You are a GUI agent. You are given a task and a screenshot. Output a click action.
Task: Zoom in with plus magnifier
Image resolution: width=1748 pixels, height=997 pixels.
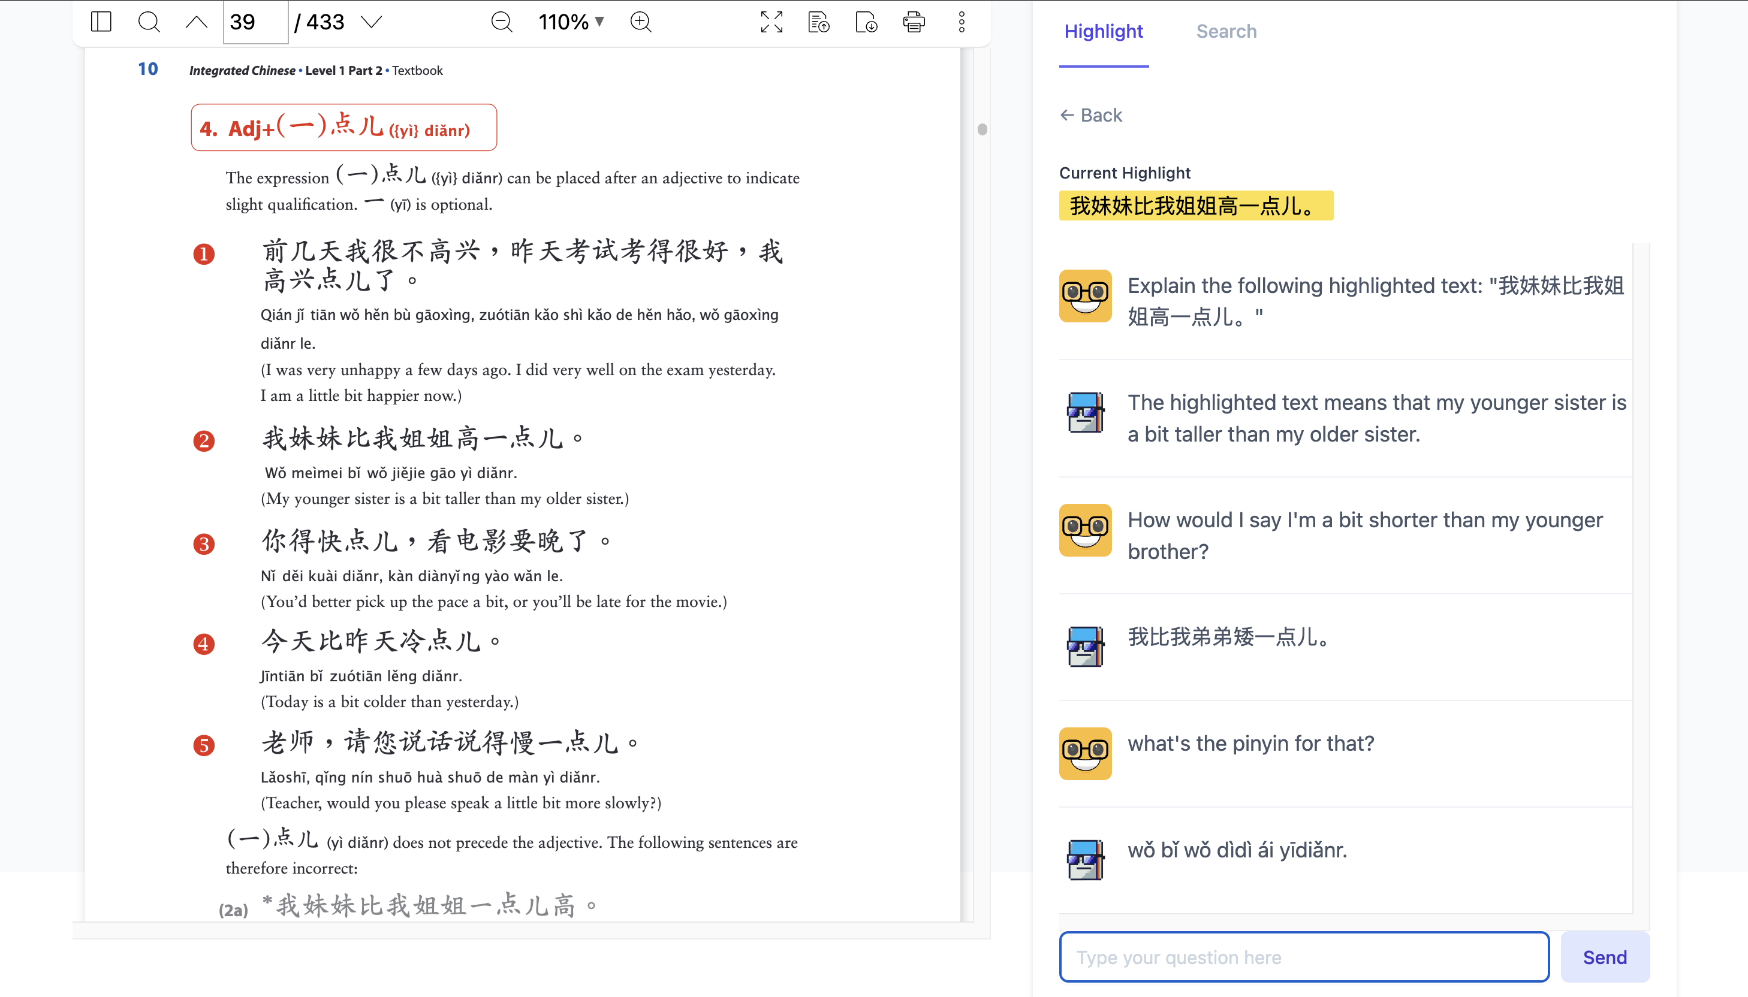pyautogui.click(x=640, y=22)
